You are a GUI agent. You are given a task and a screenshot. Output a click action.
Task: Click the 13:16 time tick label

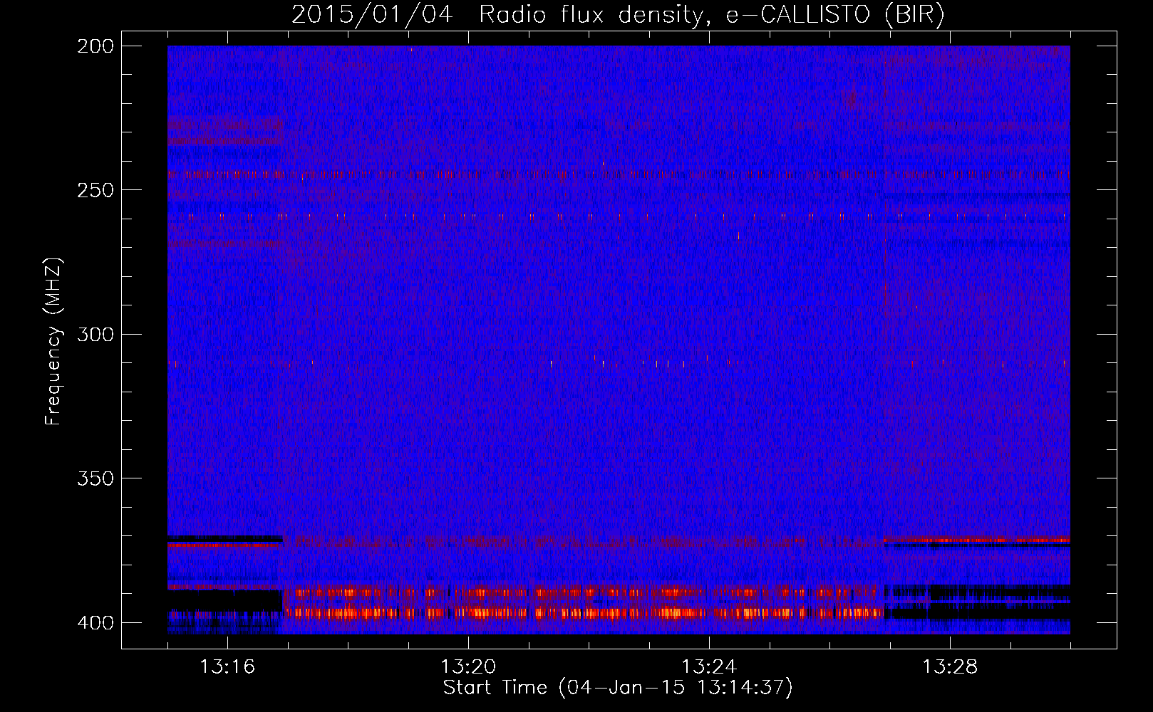click(x=227, y=666)
